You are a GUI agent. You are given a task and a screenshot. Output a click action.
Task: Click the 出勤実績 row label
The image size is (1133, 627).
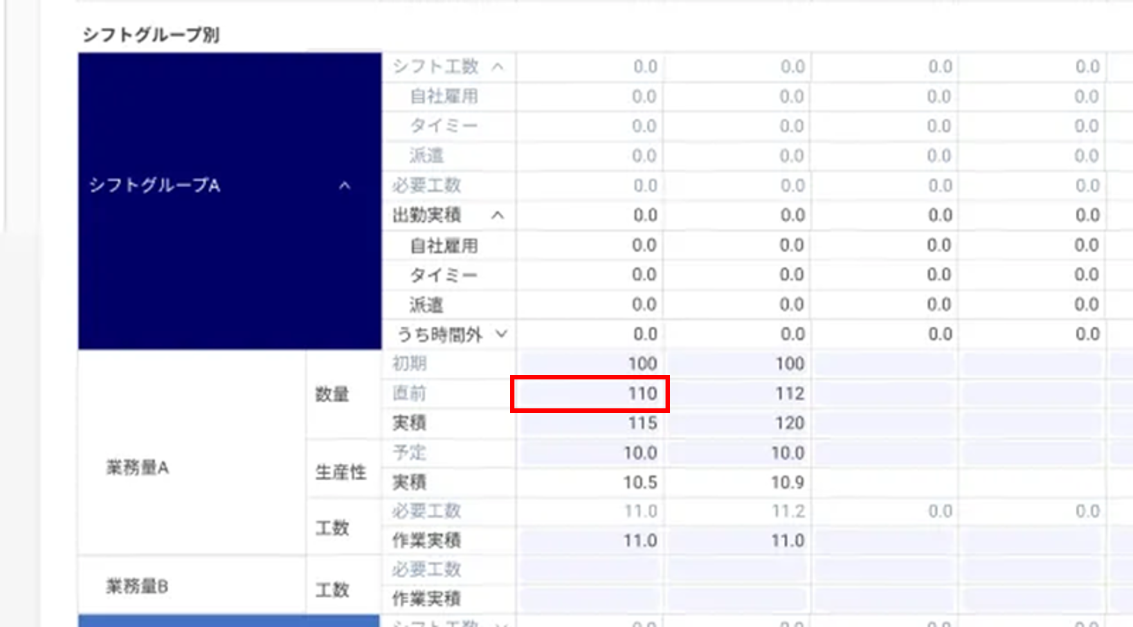(x=426, y=215)
